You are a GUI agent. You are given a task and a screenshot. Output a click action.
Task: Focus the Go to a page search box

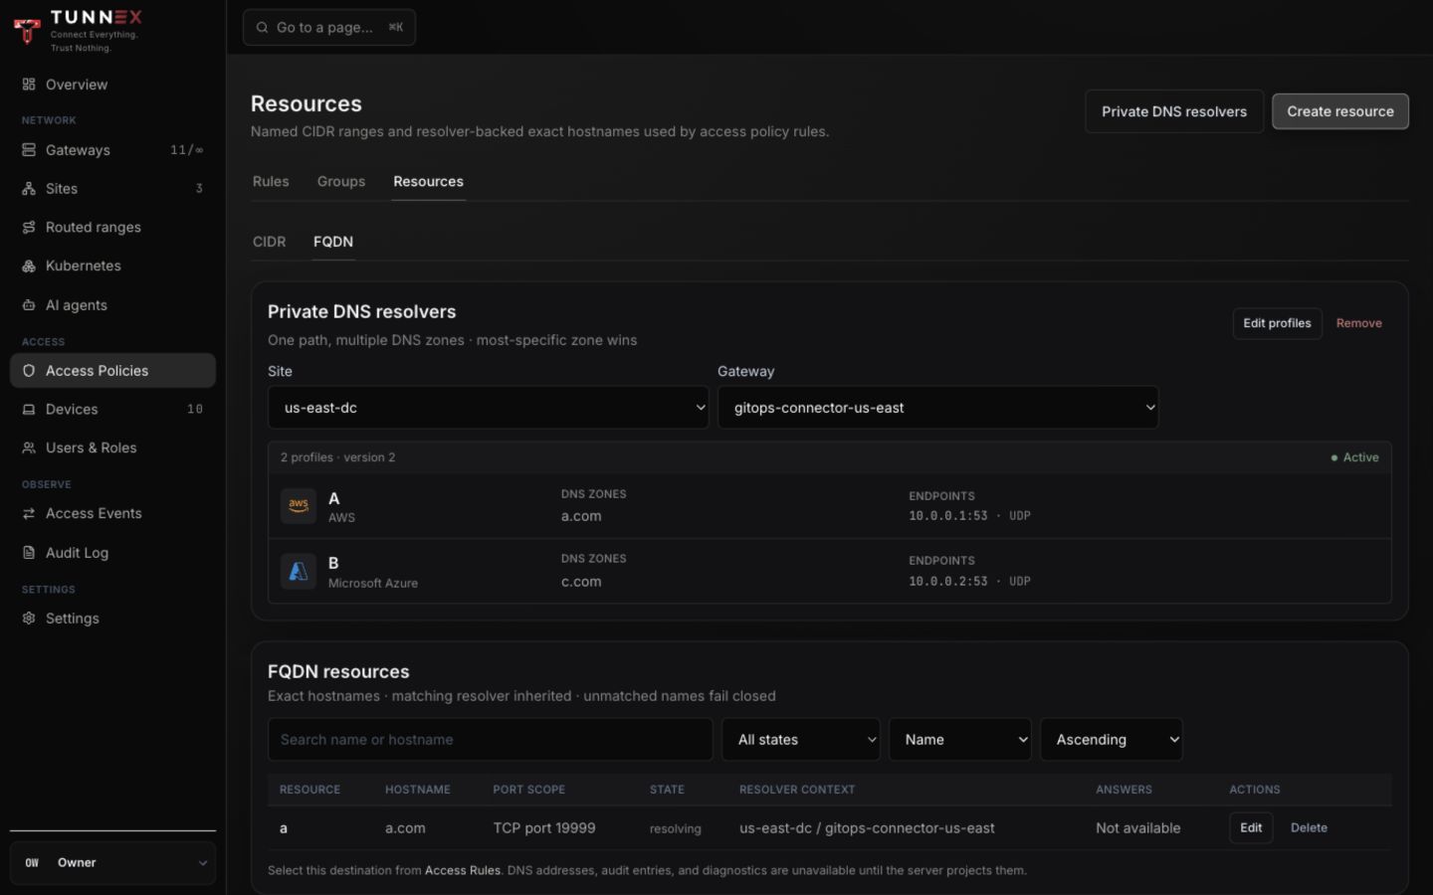coord(329,28)
